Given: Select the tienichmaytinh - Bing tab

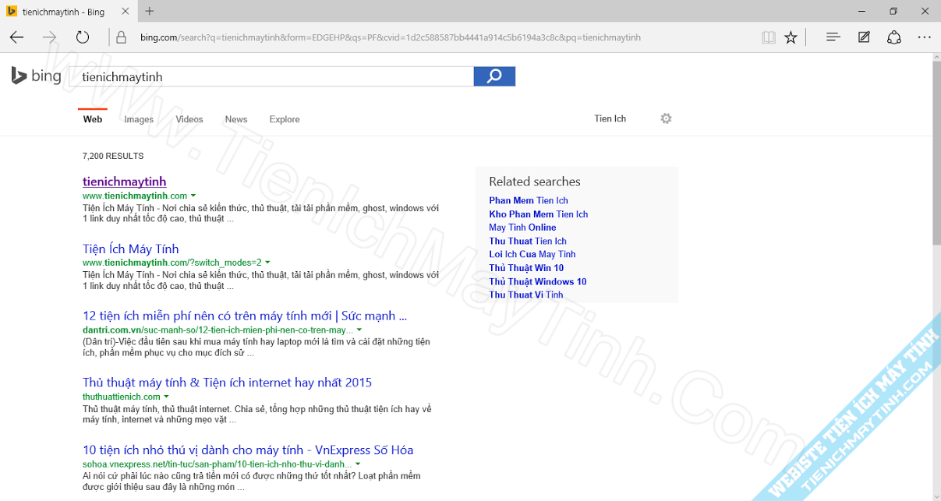Looking at the screenshot, I should click(69, 11).
